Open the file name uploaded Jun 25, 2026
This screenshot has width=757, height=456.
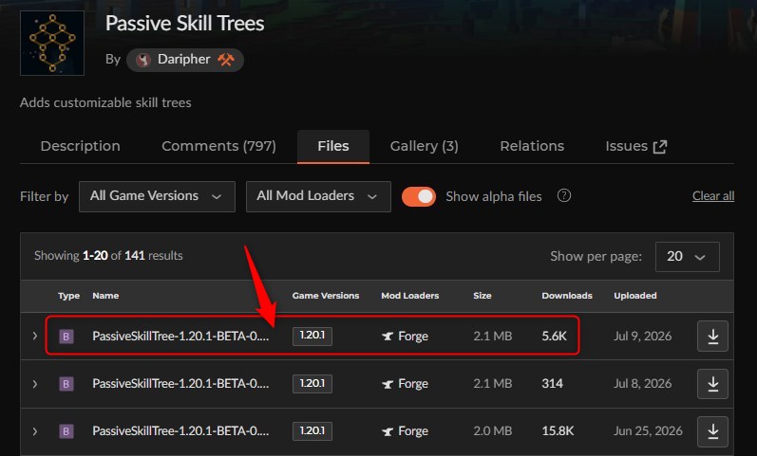click(x=180, y=431)
